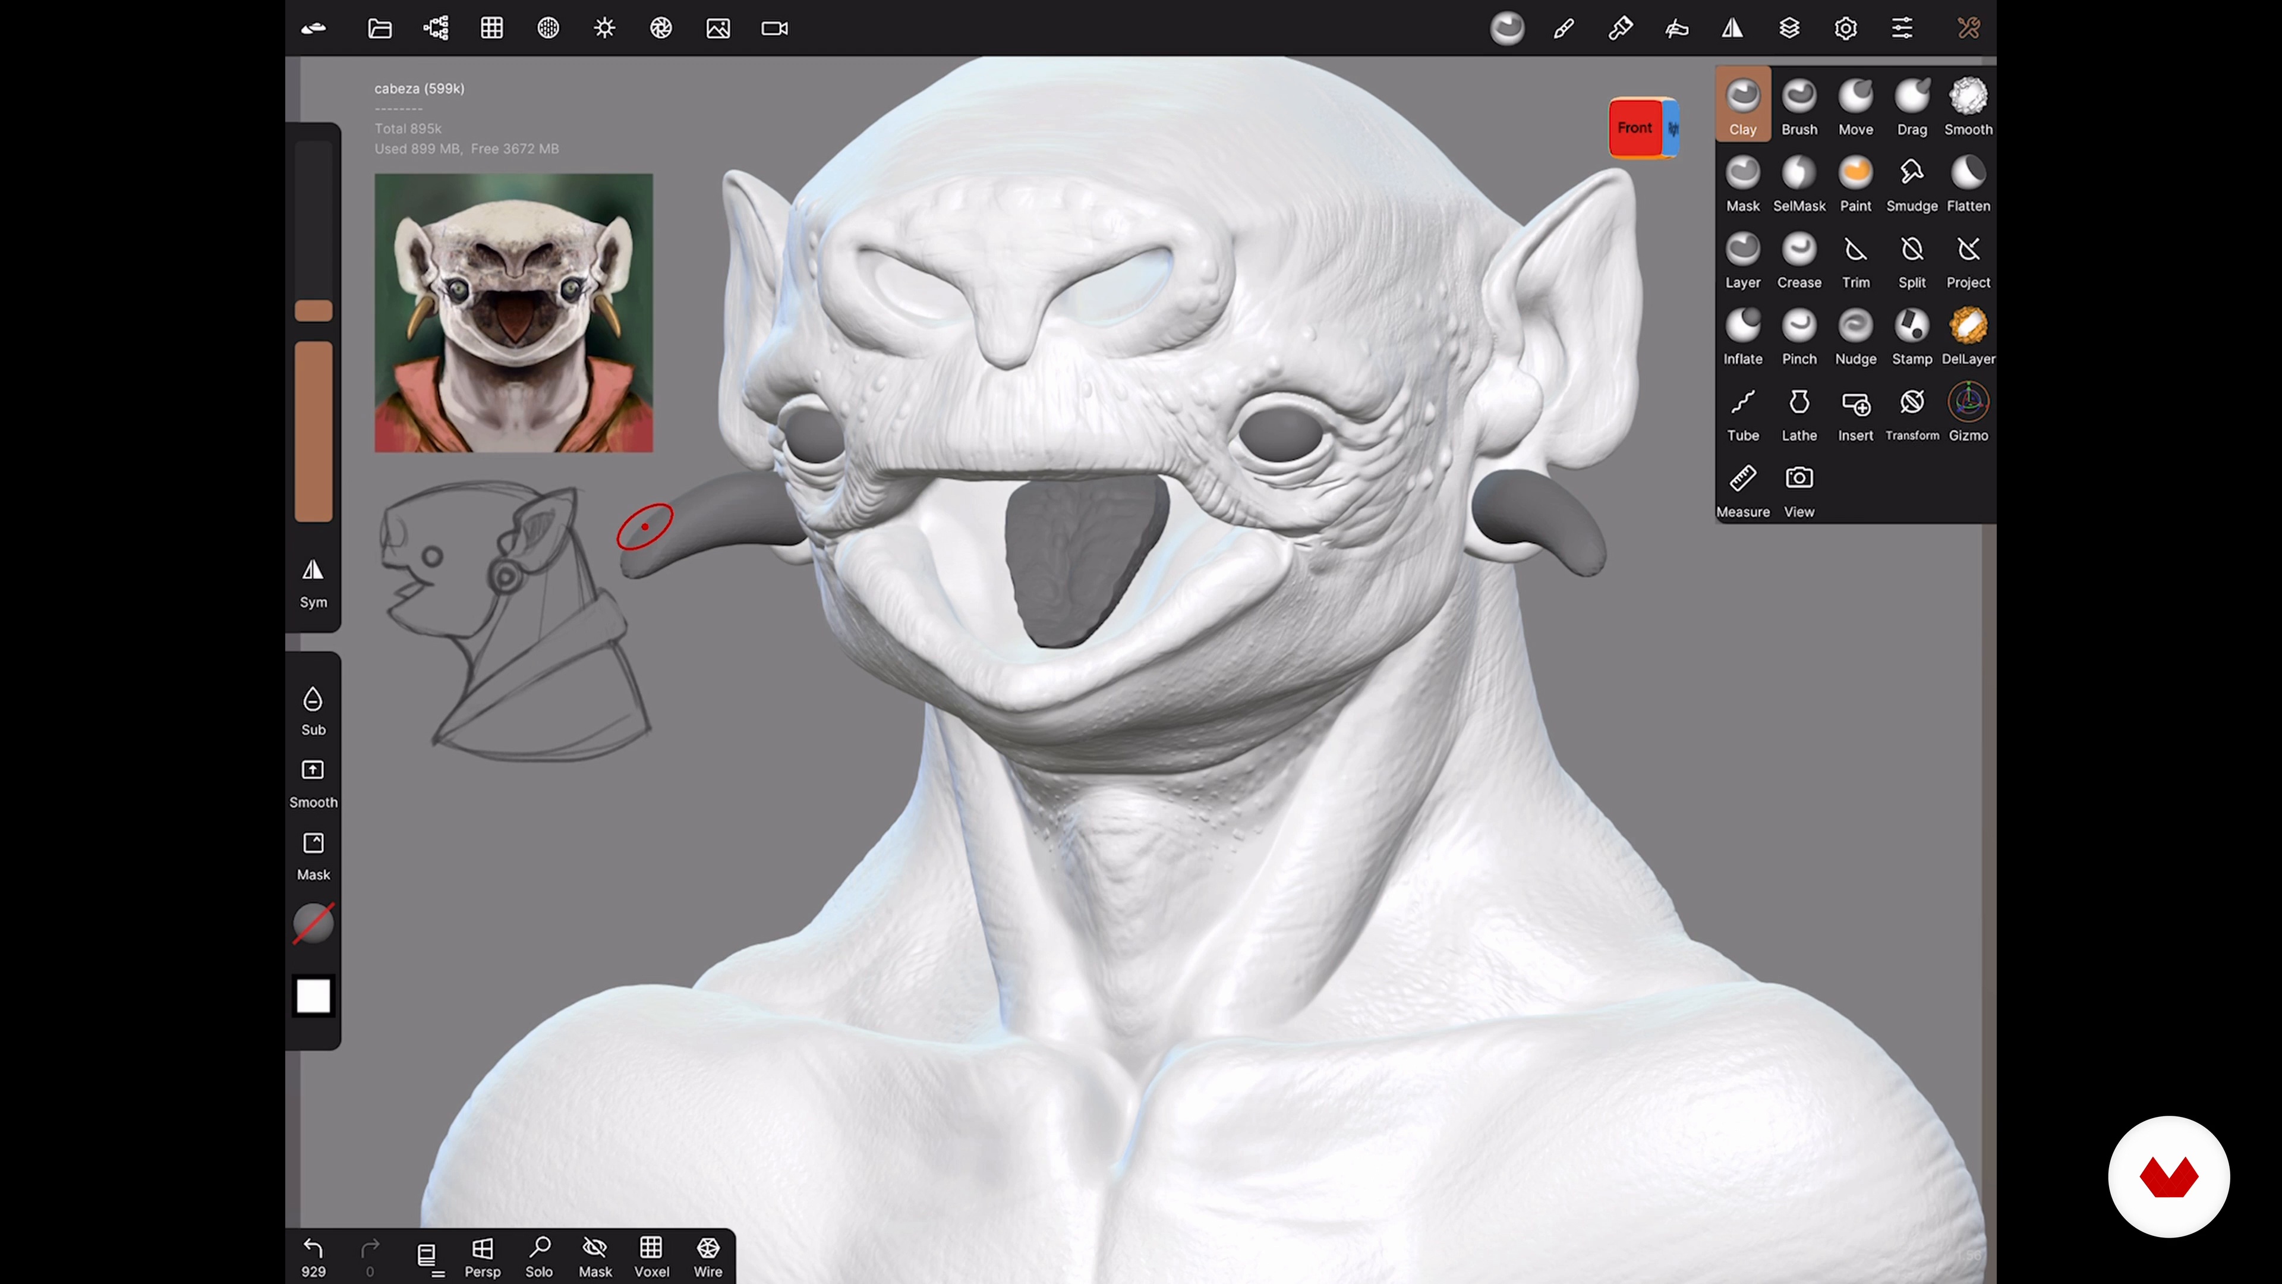Viewport: 2282px width, 1284px height.
Task: Click the white color swatch
Action: point(313,996)
